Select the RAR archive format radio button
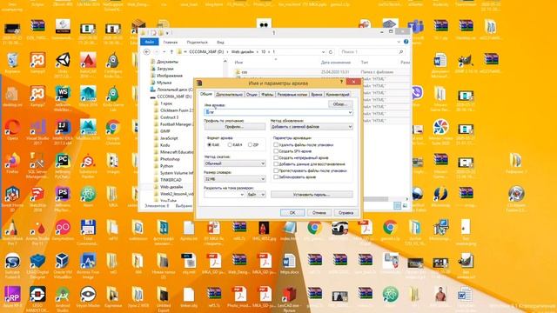The image size is (557, 313). pos(210,145)
